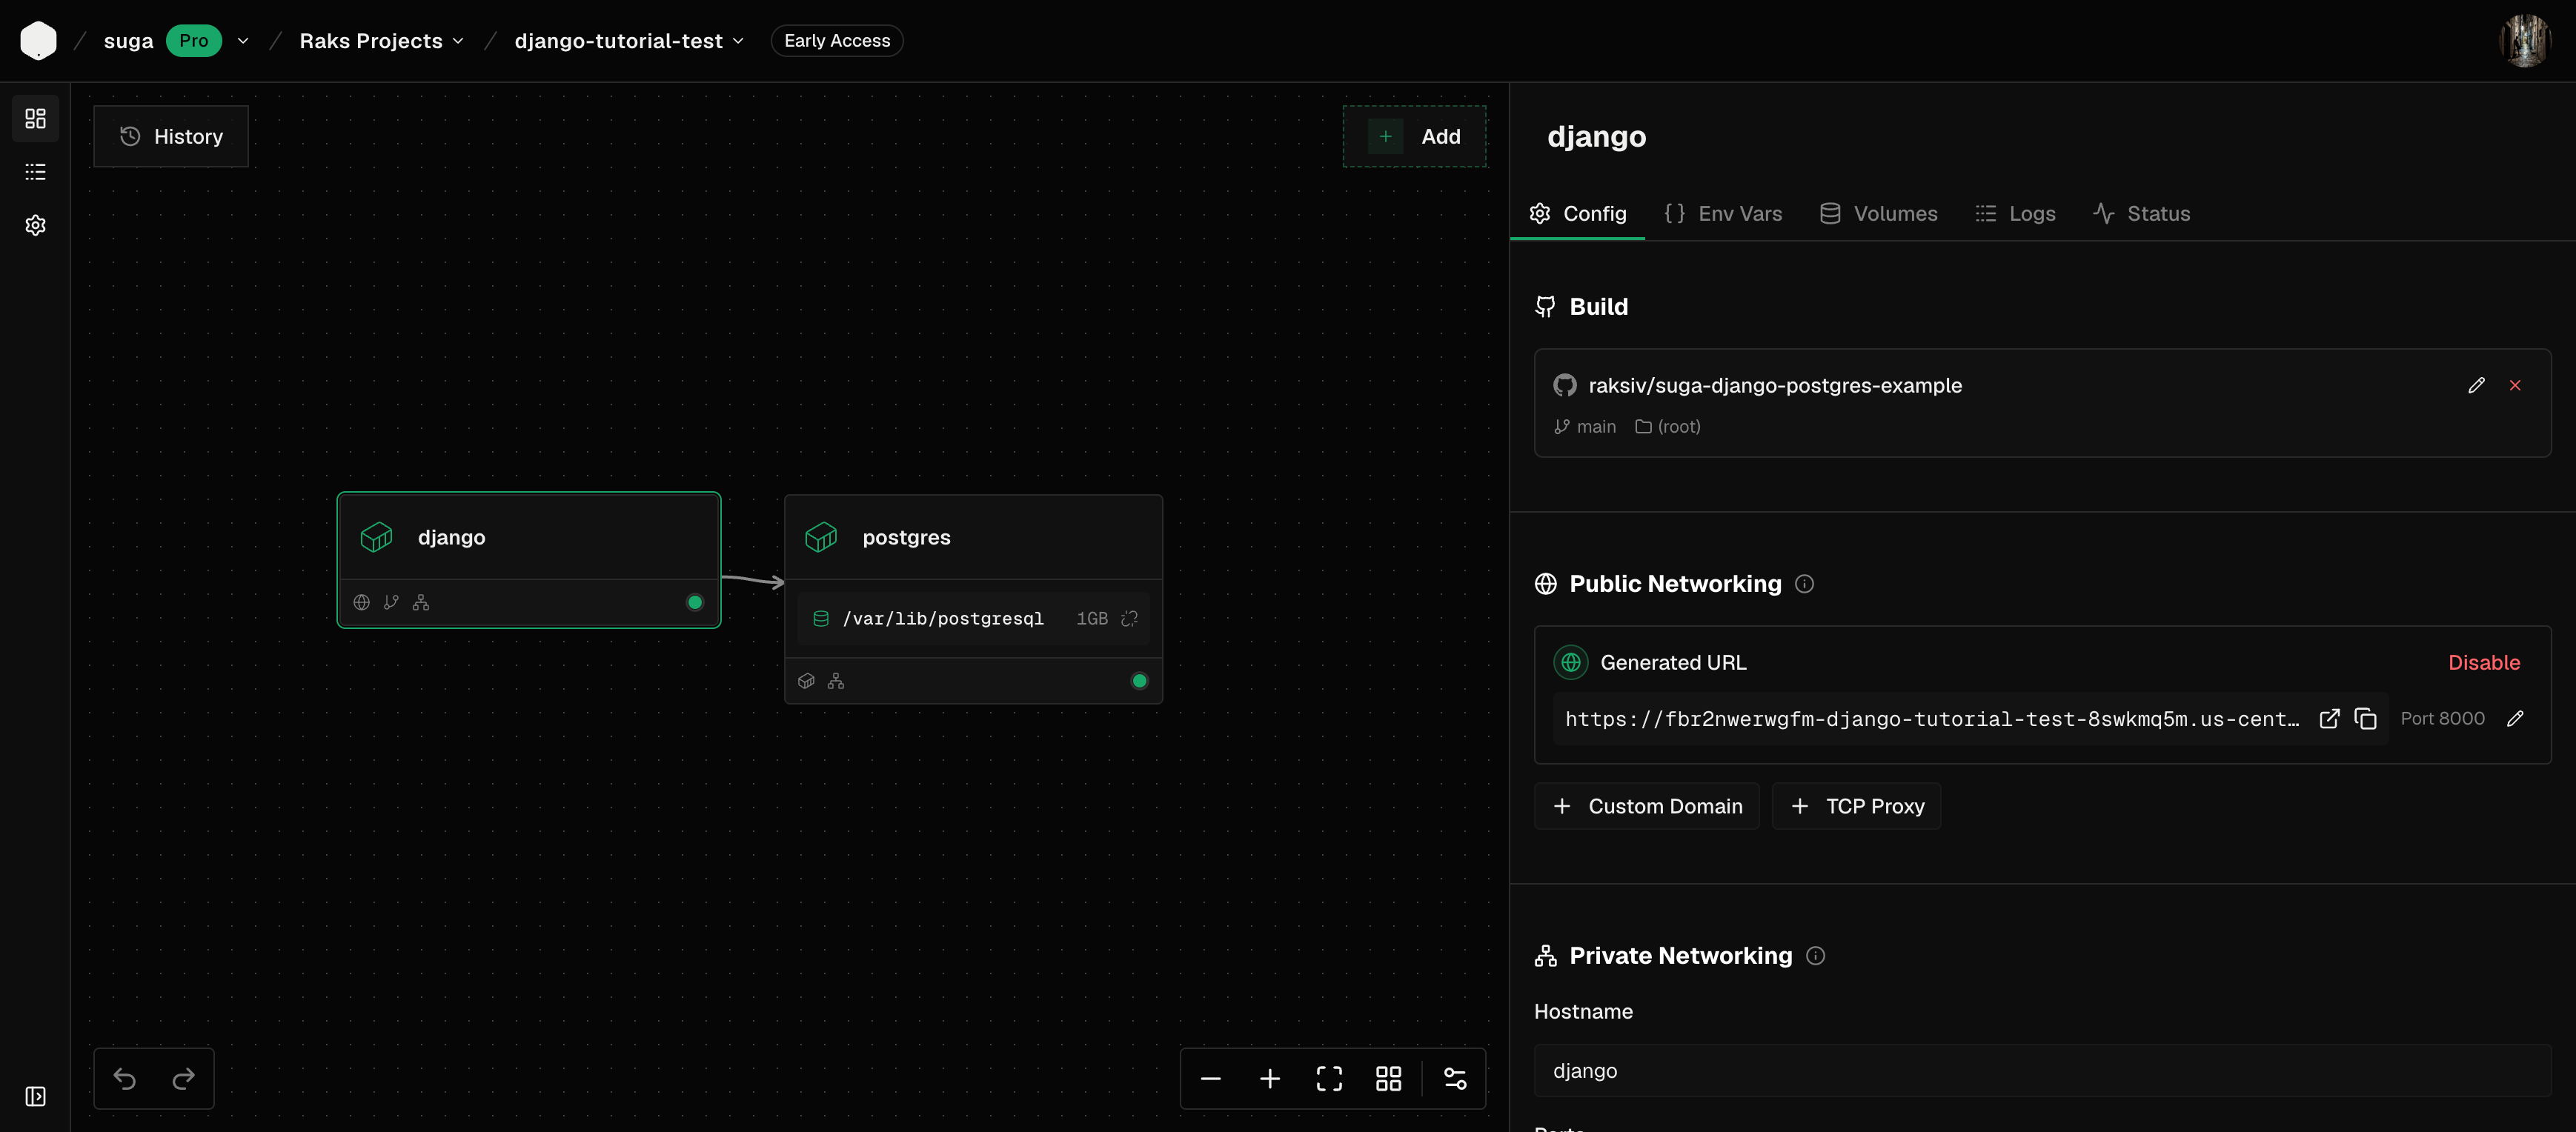2576x1132 pixels.
Task: Click the django node status indicator
Action: click(x=695, y=602)
